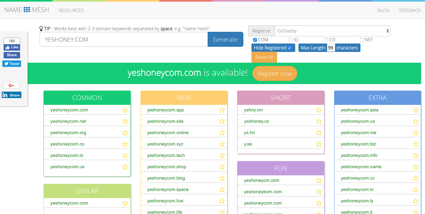Click the NEW category header
The image size is (425, 214).
click(x=184, y=98)
